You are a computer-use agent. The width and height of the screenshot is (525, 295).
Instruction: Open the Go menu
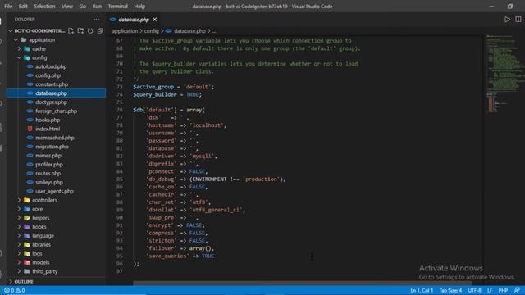point(82,7)
